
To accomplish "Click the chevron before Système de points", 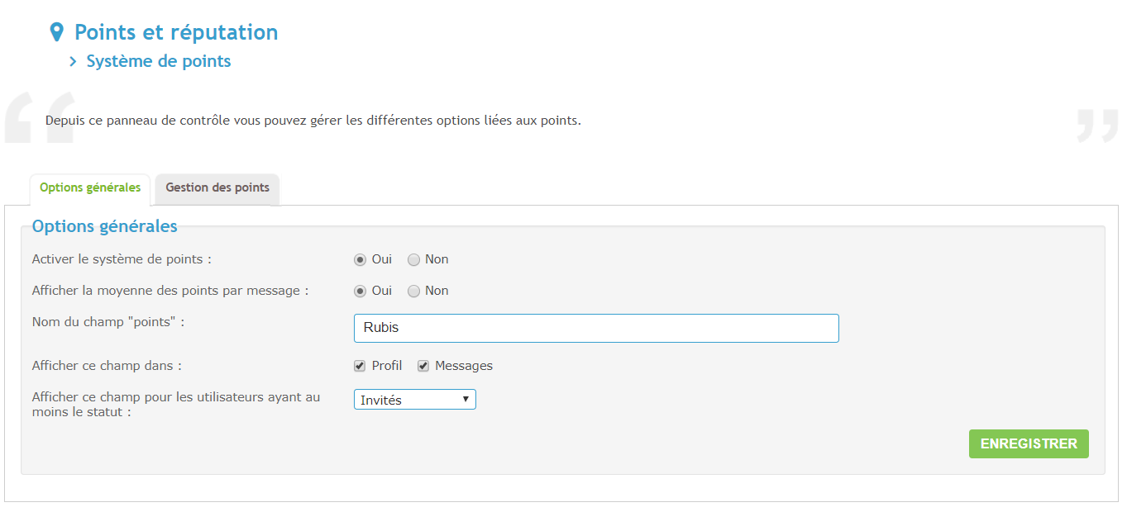I will point(74,61).
